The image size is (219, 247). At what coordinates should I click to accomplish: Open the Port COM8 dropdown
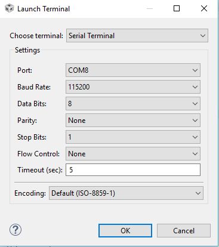point(133,70)
